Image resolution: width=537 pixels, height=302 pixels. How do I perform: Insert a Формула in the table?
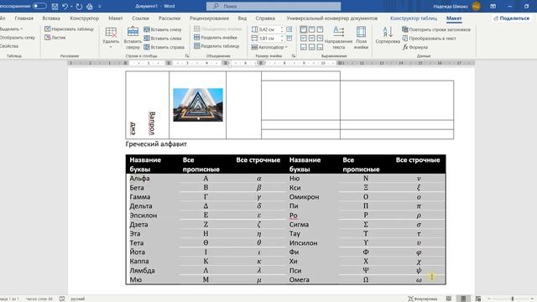click(415, 47)
